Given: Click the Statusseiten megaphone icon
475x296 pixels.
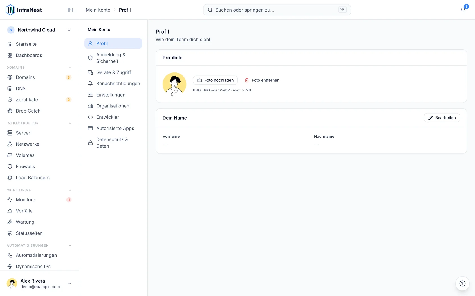Looking at the screenshot, I should pyautogui.click(x=10, y=233).
